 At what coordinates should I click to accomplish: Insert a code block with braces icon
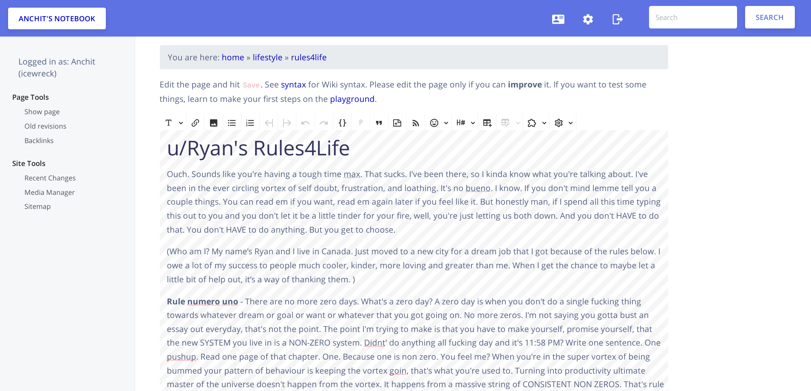tap(342, 123)
